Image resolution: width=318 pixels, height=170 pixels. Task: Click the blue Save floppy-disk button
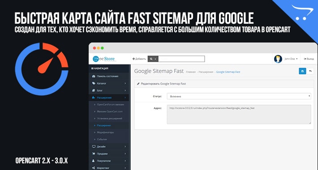tap(302, 71)
